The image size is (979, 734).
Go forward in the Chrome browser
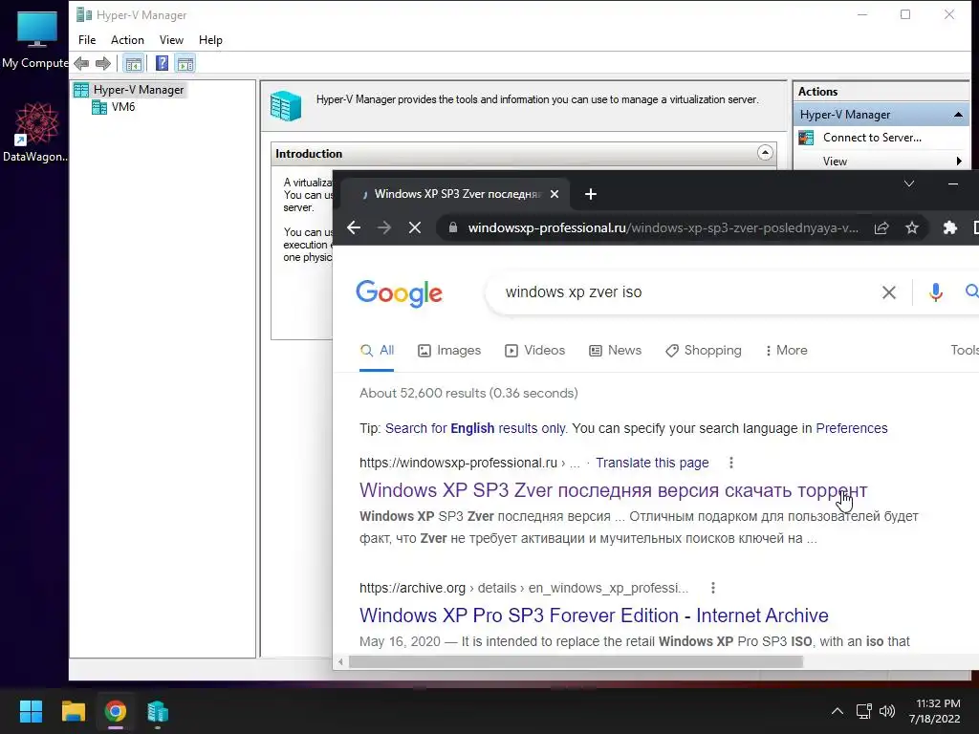(384, 227)
